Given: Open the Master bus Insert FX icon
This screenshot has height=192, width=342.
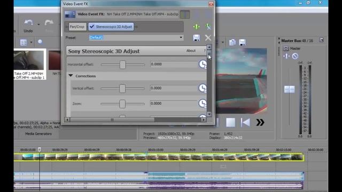Looking at the screenshot, I should click(x=286, y=56).
